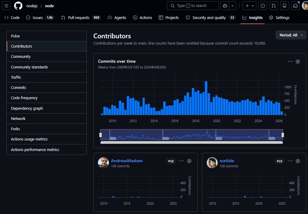The image size is (308, 214).
Task: Open Forks in the sidebar
Action: (47, 129)
